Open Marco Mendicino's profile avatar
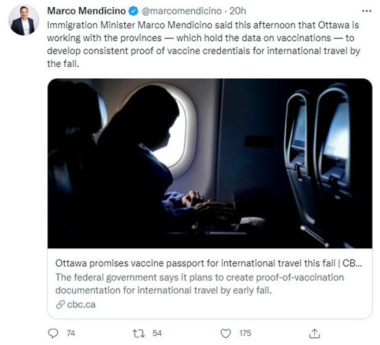The height and width of the screenshot is (345, 380). 23,20
